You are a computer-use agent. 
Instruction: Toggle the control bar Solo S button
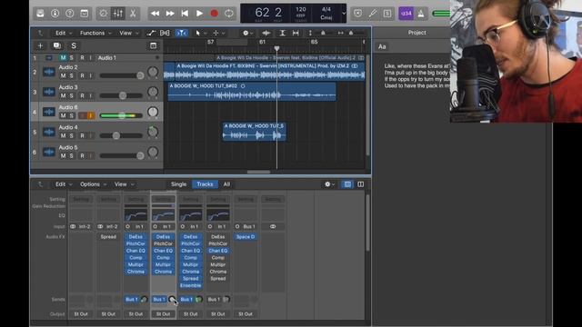click(x=387, y=14)
